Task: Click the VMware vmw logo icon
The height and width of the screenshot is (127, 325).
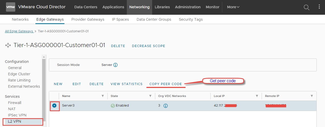Action: (x=11, y=7)
